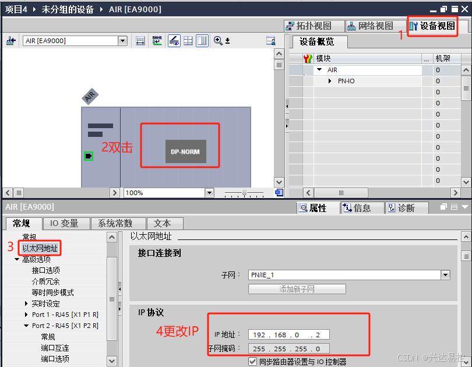The width and height of the screenshot is (472, 367).
Task: Click the 添加新子网 button
Action: click(x=297, y=289)
